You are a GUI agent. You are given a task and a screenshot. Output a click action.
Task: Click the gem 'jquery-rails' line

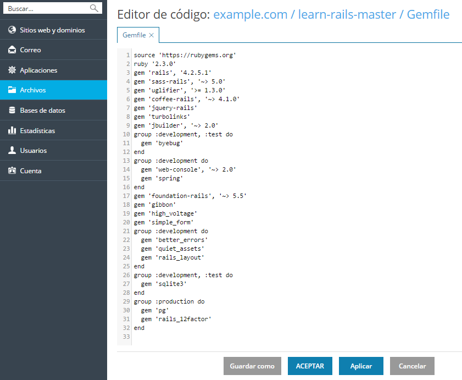point(165,108)
